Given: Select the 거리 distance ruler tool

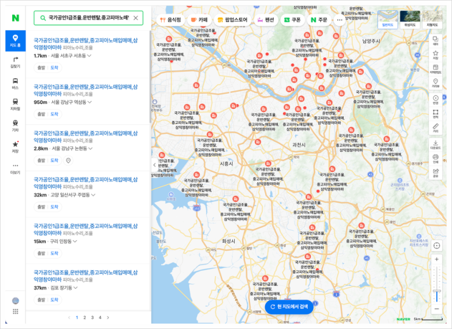Looking at the screenshot, I should tap(436, 128).
